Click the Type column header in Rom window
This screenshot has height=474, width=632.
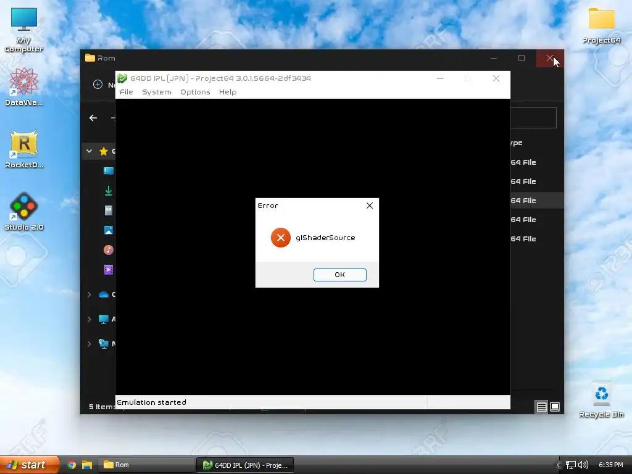point(517,143)
